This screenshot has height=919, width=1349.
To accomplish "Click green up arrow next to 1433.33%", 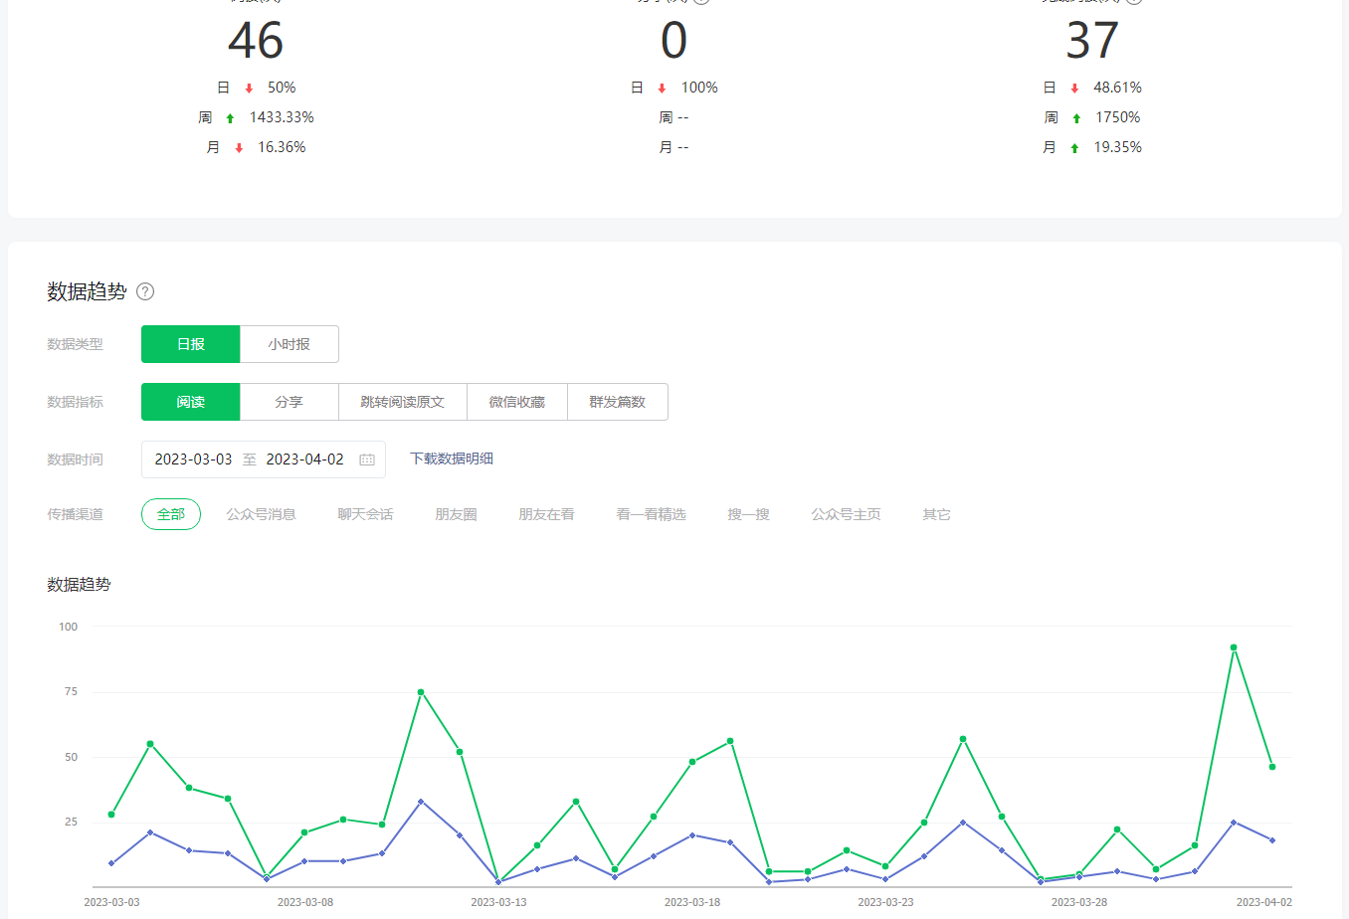I will (x=230, y=118).
